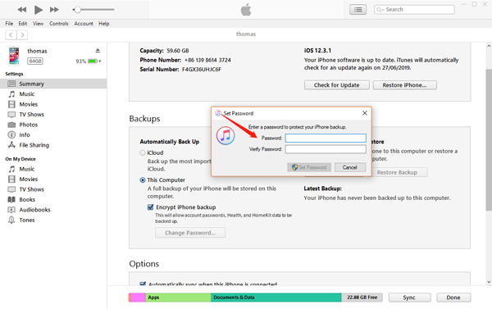
Task: Click the Set Password button
Action: 309,167
